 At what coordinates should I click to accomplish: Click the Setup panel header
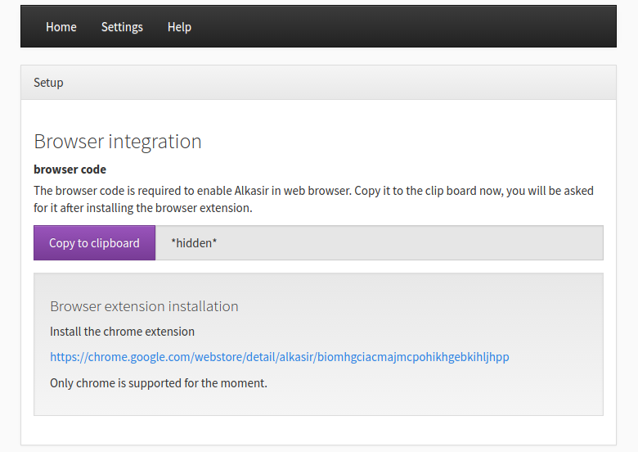48,83
